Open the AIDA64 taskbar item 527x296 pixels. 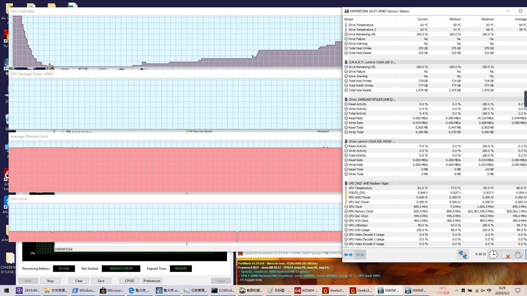(x=306, y=290)
